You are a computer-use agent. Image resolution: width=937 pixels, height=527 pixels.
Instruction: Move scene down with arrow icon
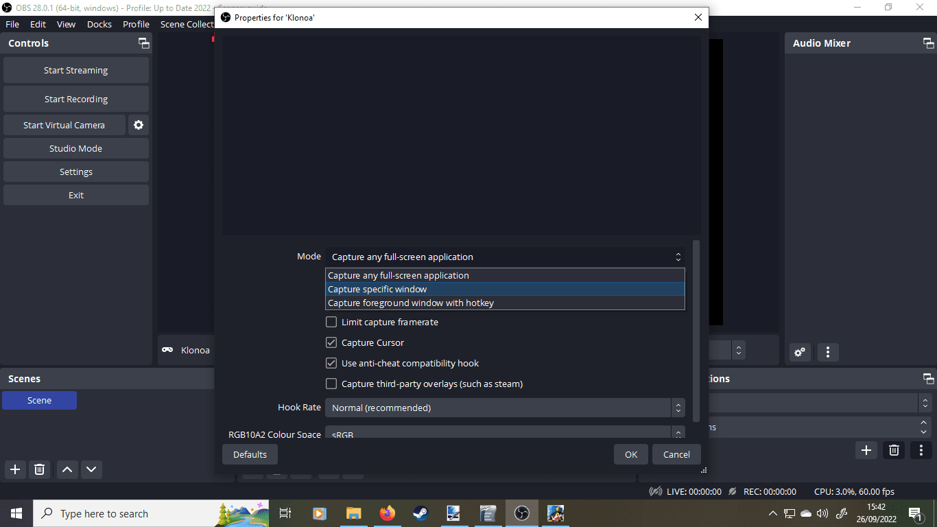(x=91, y=469)
